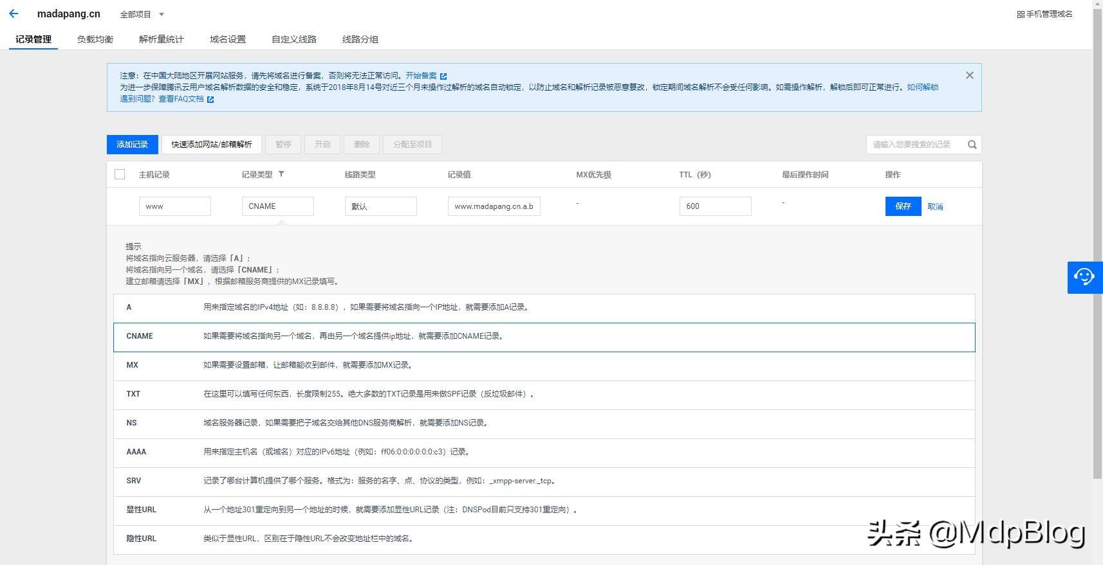Click the 添加记录 button

click(x=132, y=145)
